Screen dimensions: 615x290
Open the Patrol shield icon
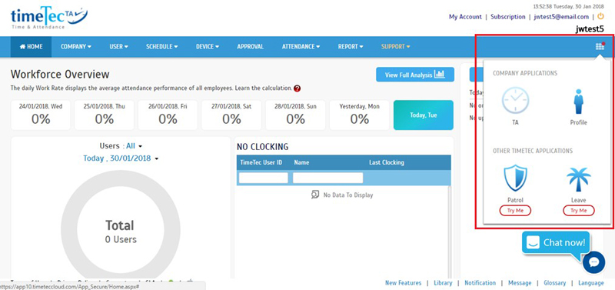point(515,178)
